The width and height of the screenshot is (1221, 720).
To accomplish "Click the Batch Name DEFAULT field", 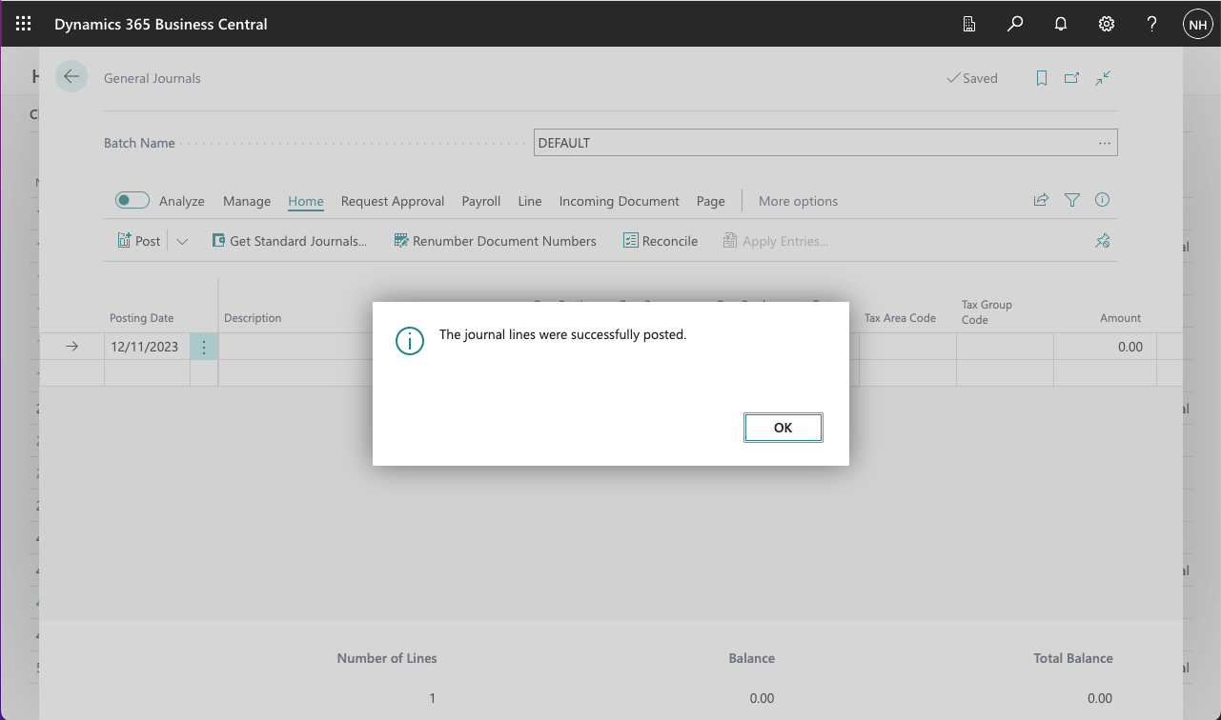I will (825, 143).
